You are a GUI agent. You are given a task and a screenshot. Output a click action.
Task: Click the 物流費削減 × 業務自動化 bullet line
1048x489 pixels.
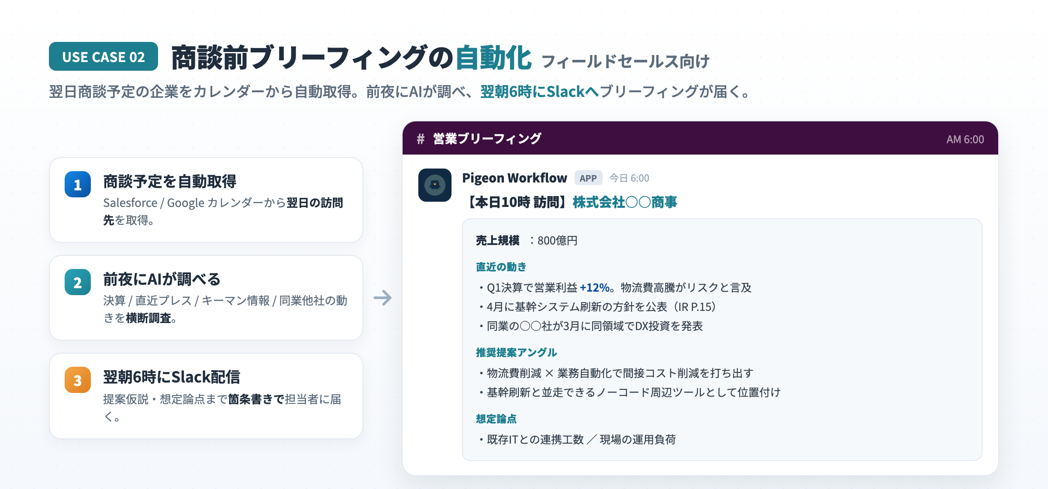click(616, 373)
